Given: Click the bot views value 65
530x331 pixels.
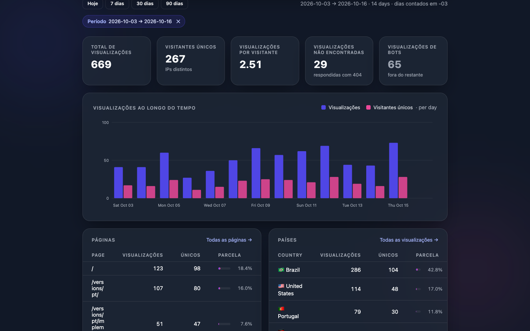Looking at the screenshot, I should 395,64.
